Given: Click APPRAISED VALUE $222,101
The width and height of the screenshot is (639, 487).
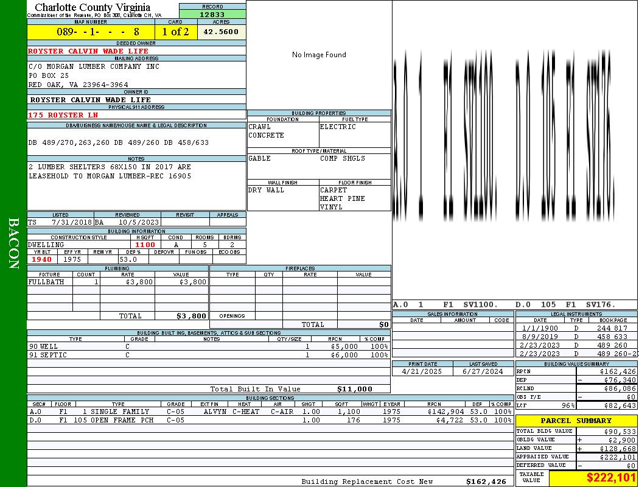Looking at the screenshot, I should [x=618, y=457].
